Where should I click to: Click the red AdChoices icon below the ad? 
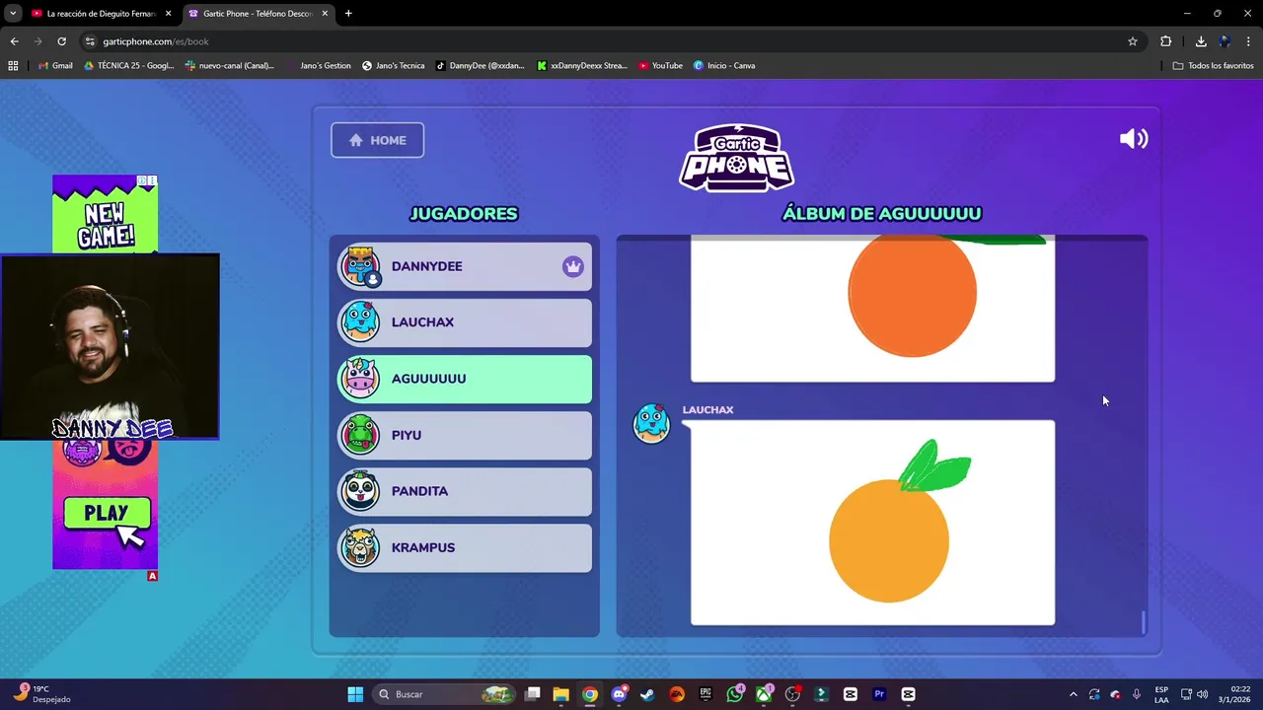pos(152,575)
